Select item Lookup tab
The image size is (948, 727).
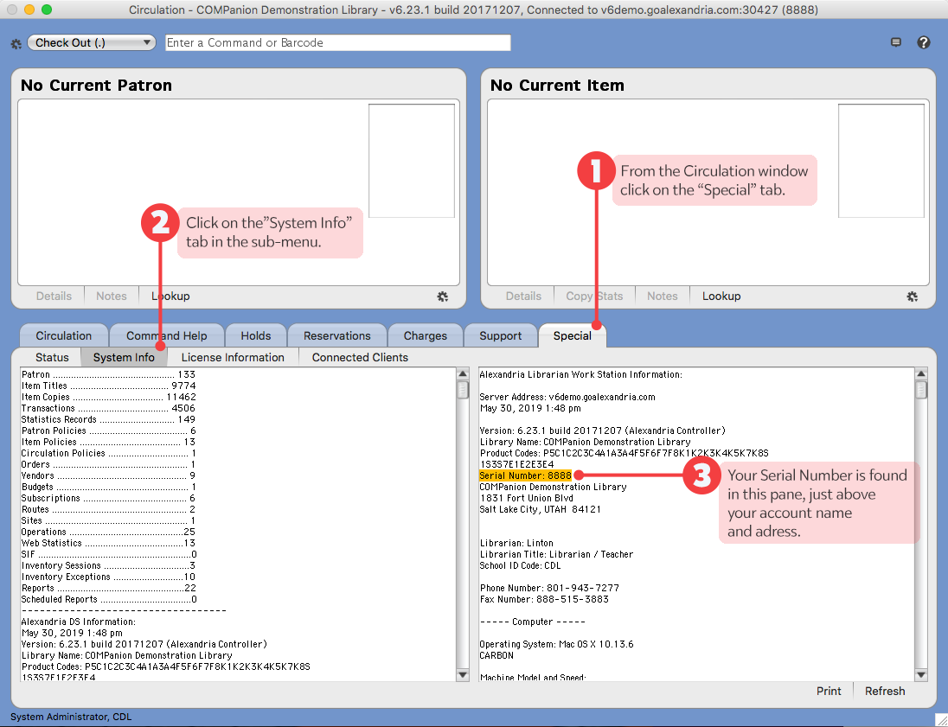pos(721,297)
